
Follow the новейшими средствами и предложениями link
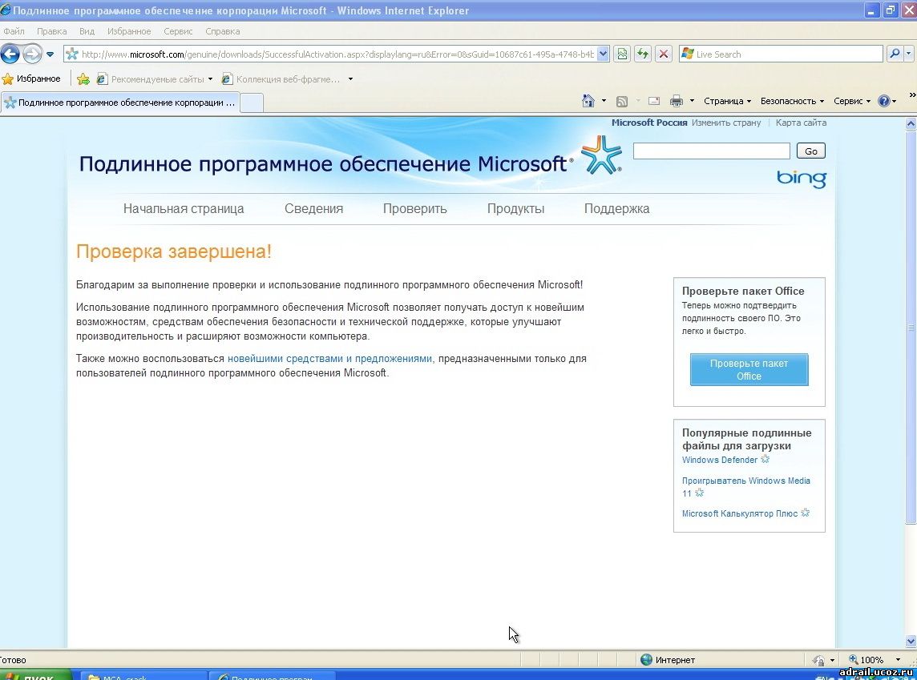pos(329,359)
